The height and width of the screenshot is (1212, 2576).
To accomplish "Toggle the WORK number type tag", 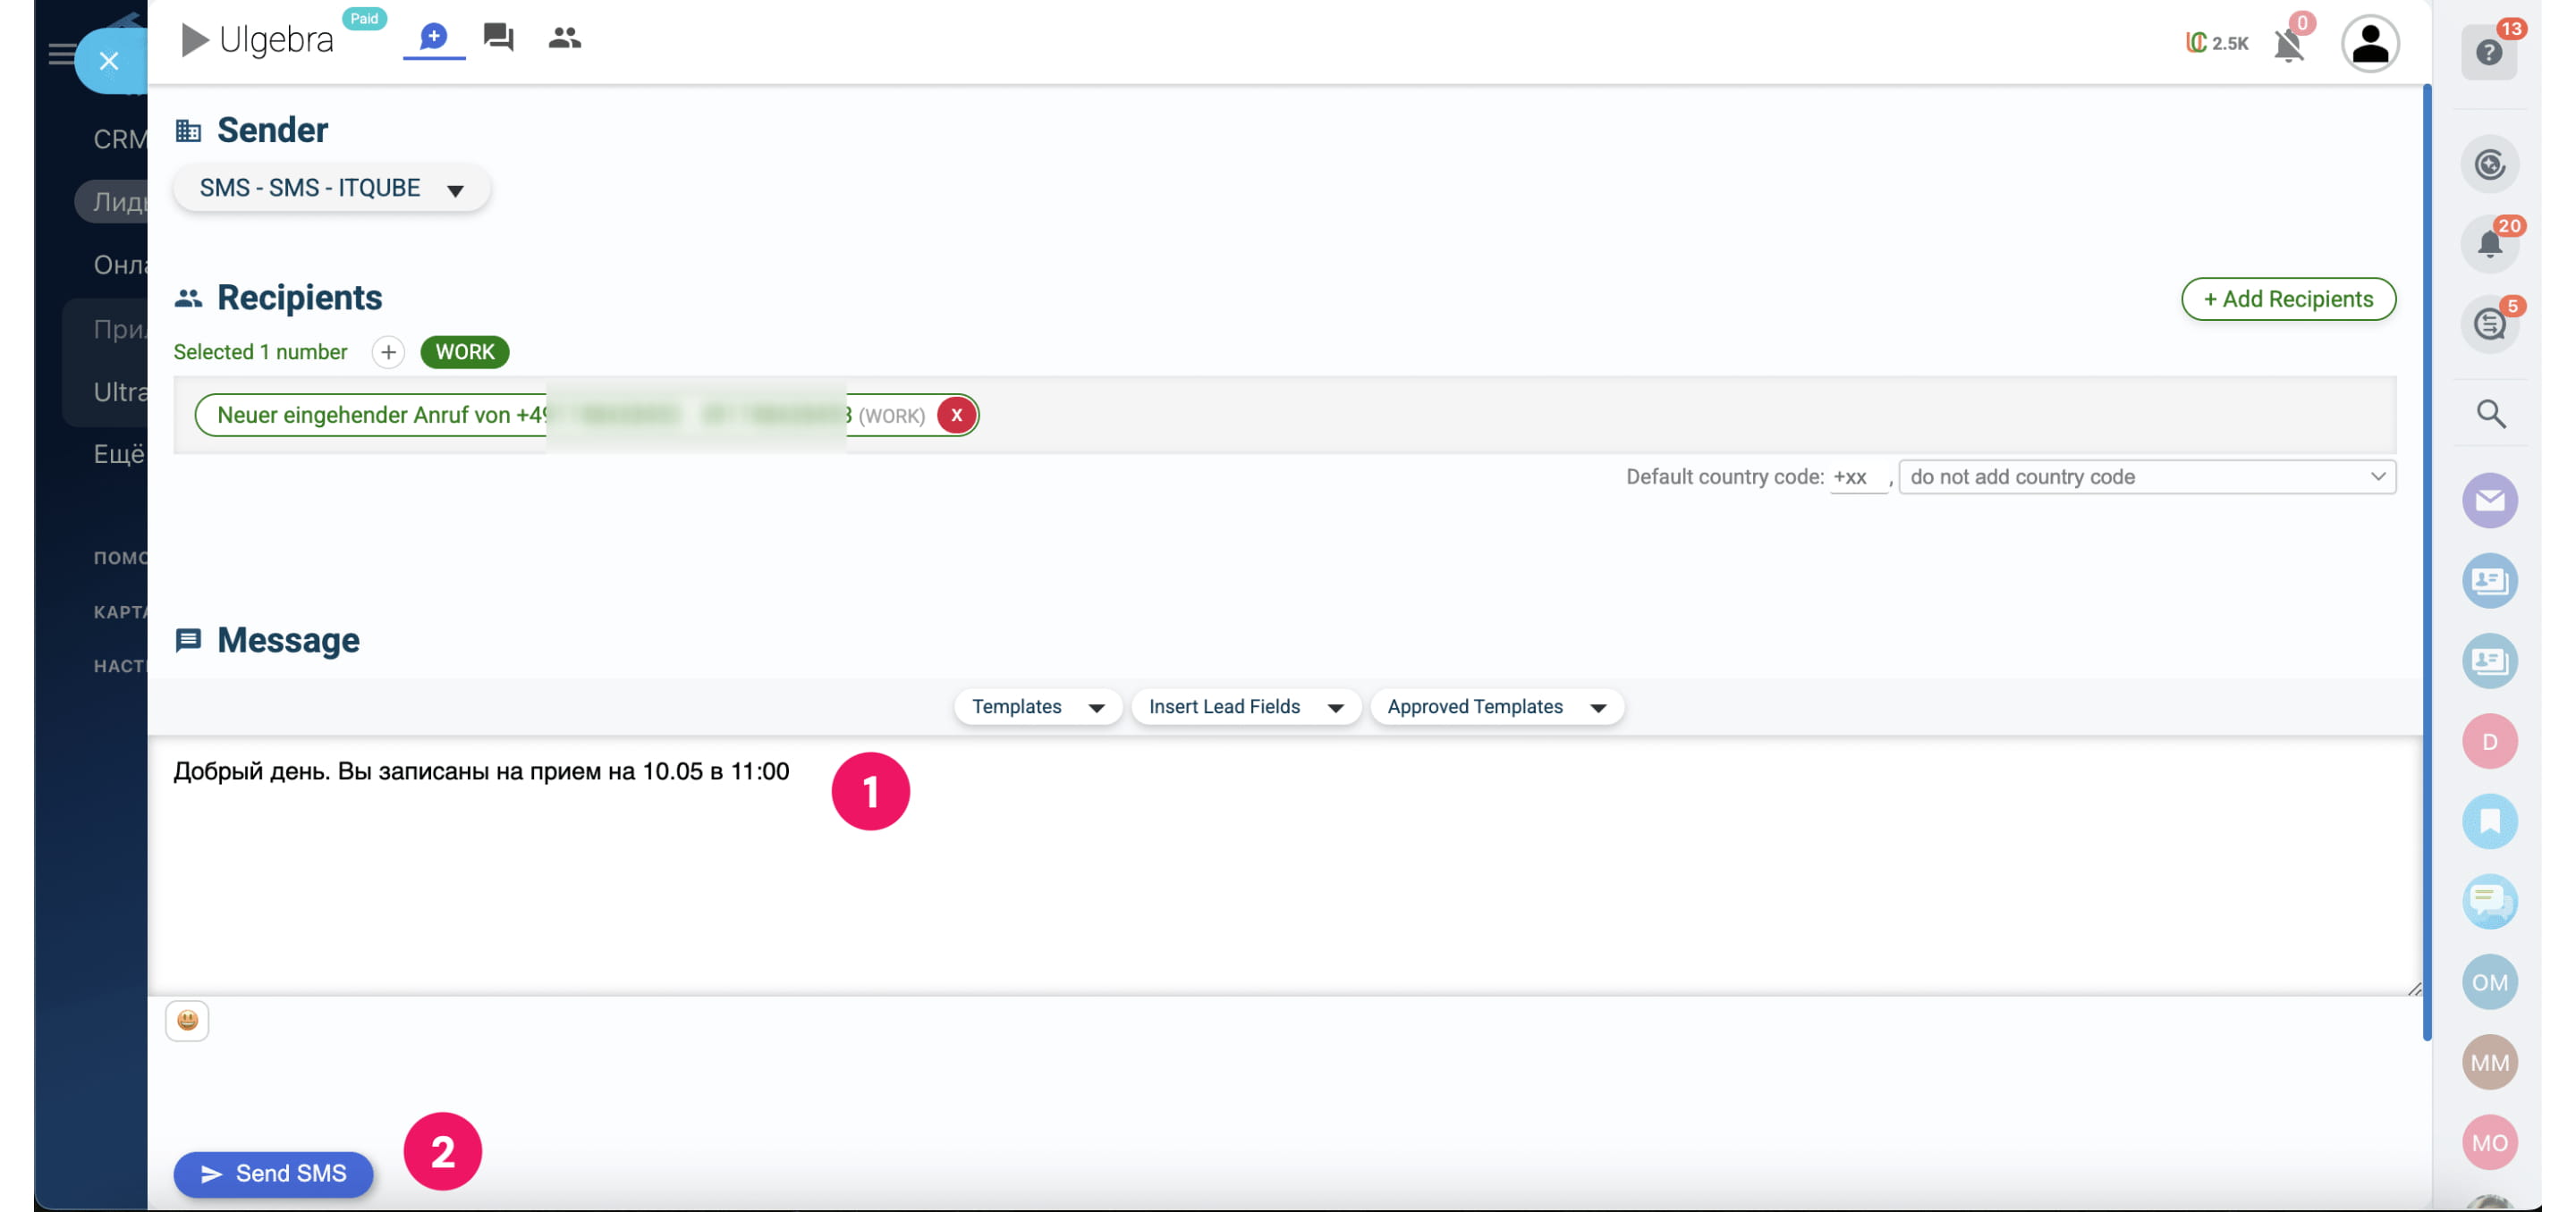I will (x=464, y=351).
